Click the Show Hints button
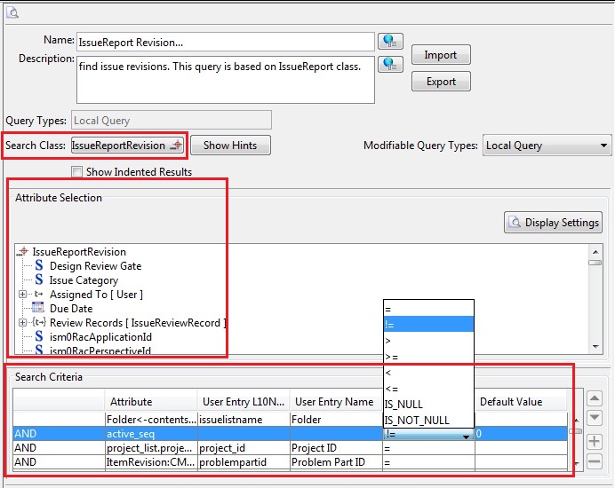The width and height of the screenshot is (615, 488). (x=230, y=146)
